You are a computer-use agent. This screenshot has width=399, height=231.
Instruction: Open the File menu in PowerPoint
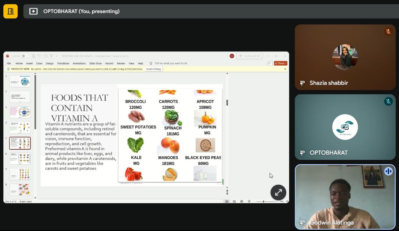(9, 63)
